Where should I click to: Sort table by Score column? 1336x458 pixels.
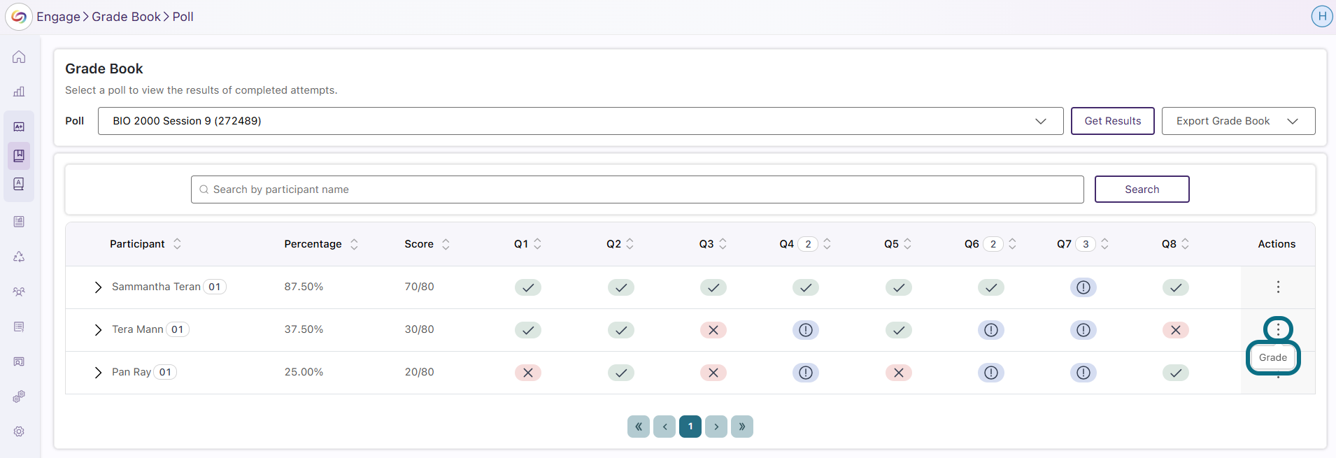coord(446,244)
